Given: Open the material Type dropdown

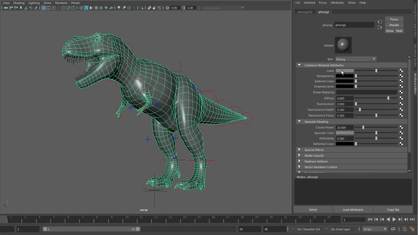Looking at the screenshot, I should (x=356, y=59).
